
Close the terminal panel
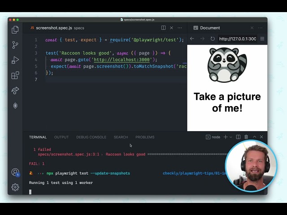(261, 137)
